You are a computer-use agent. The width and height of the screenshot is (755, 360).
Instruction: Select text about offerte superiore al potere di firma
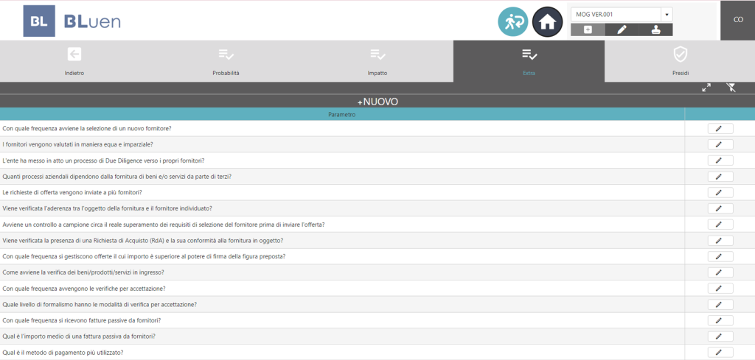click(x=144, y=256)
